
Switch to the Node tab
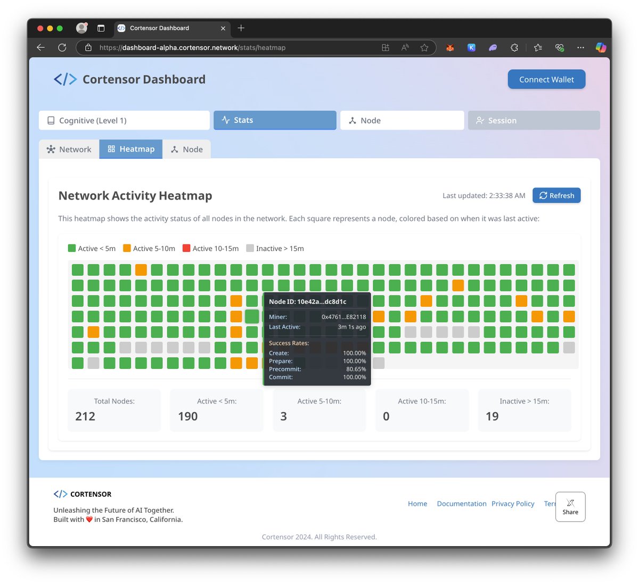point(187,149)
